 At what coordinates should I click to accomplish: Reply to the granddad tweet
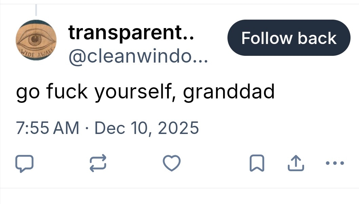(x=25, y=164)
